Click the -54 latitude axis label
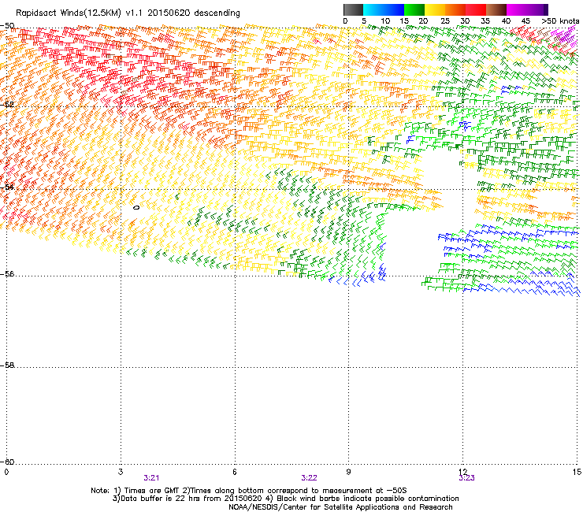 coord(7,187)
